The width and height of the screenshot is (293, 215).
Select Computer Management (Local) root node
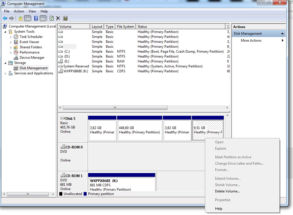click(32, 26)
